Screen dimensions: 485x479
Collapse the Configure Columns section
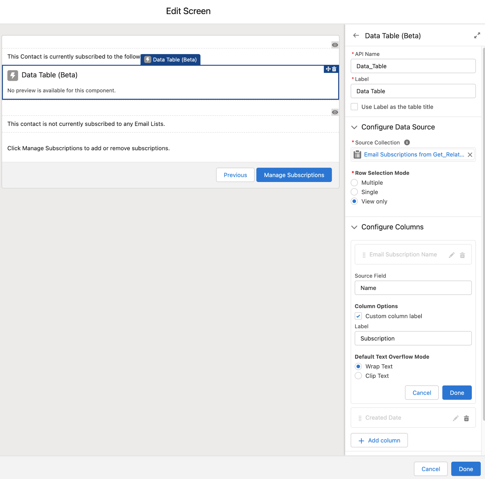(x=354, y=227)
